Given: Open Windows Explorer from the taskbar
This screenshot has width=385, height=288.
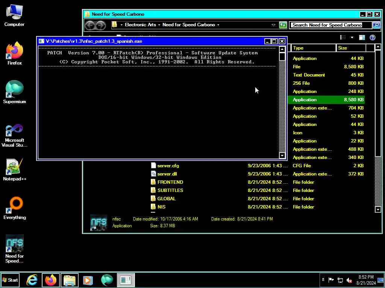Looking at the screenshot, I should tap(70, 280).
